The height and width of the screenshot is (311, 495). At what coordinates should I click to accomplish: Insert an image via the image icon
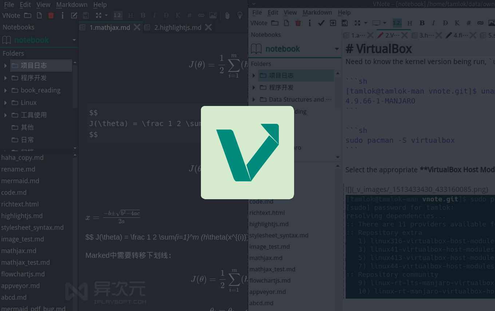(x=213, y=15)
